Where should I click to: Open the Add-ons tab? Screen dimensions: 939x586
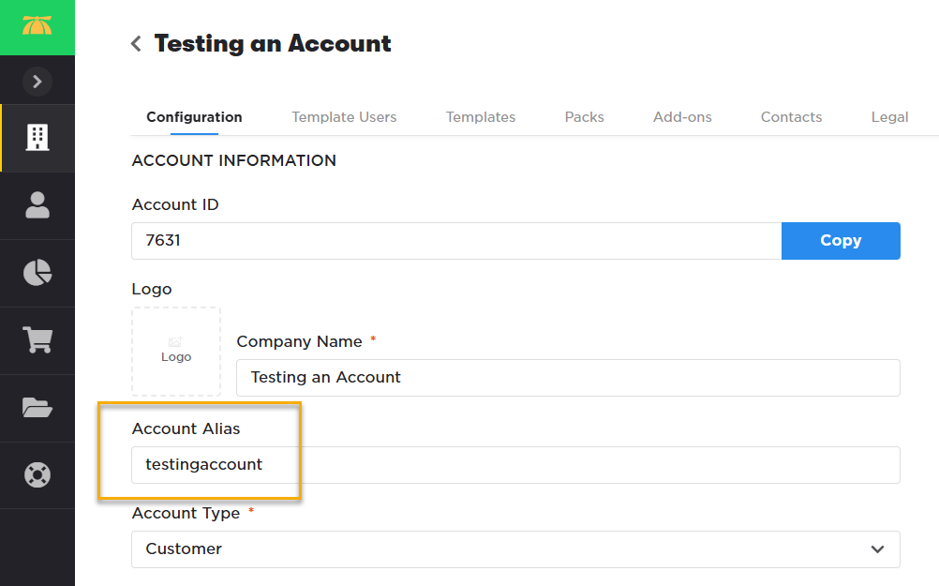click(682, 117)
